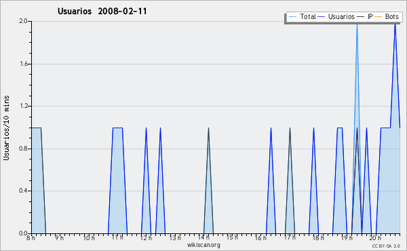Click the light blue Total peak after 19 h
Screen dimensions: 407x251
click(x=357, y=24)
